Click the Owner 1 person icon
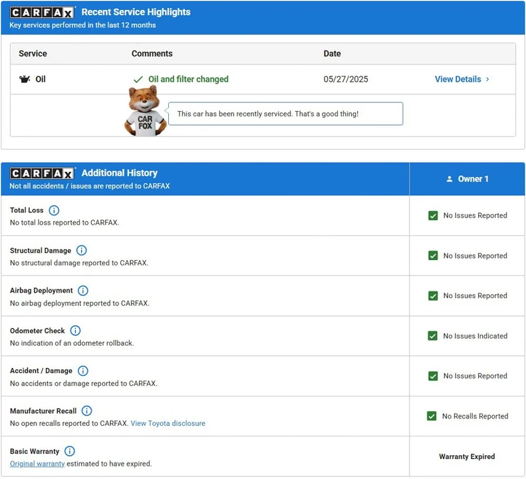Screen dimensions: 526x479 [x=450, y=179]
